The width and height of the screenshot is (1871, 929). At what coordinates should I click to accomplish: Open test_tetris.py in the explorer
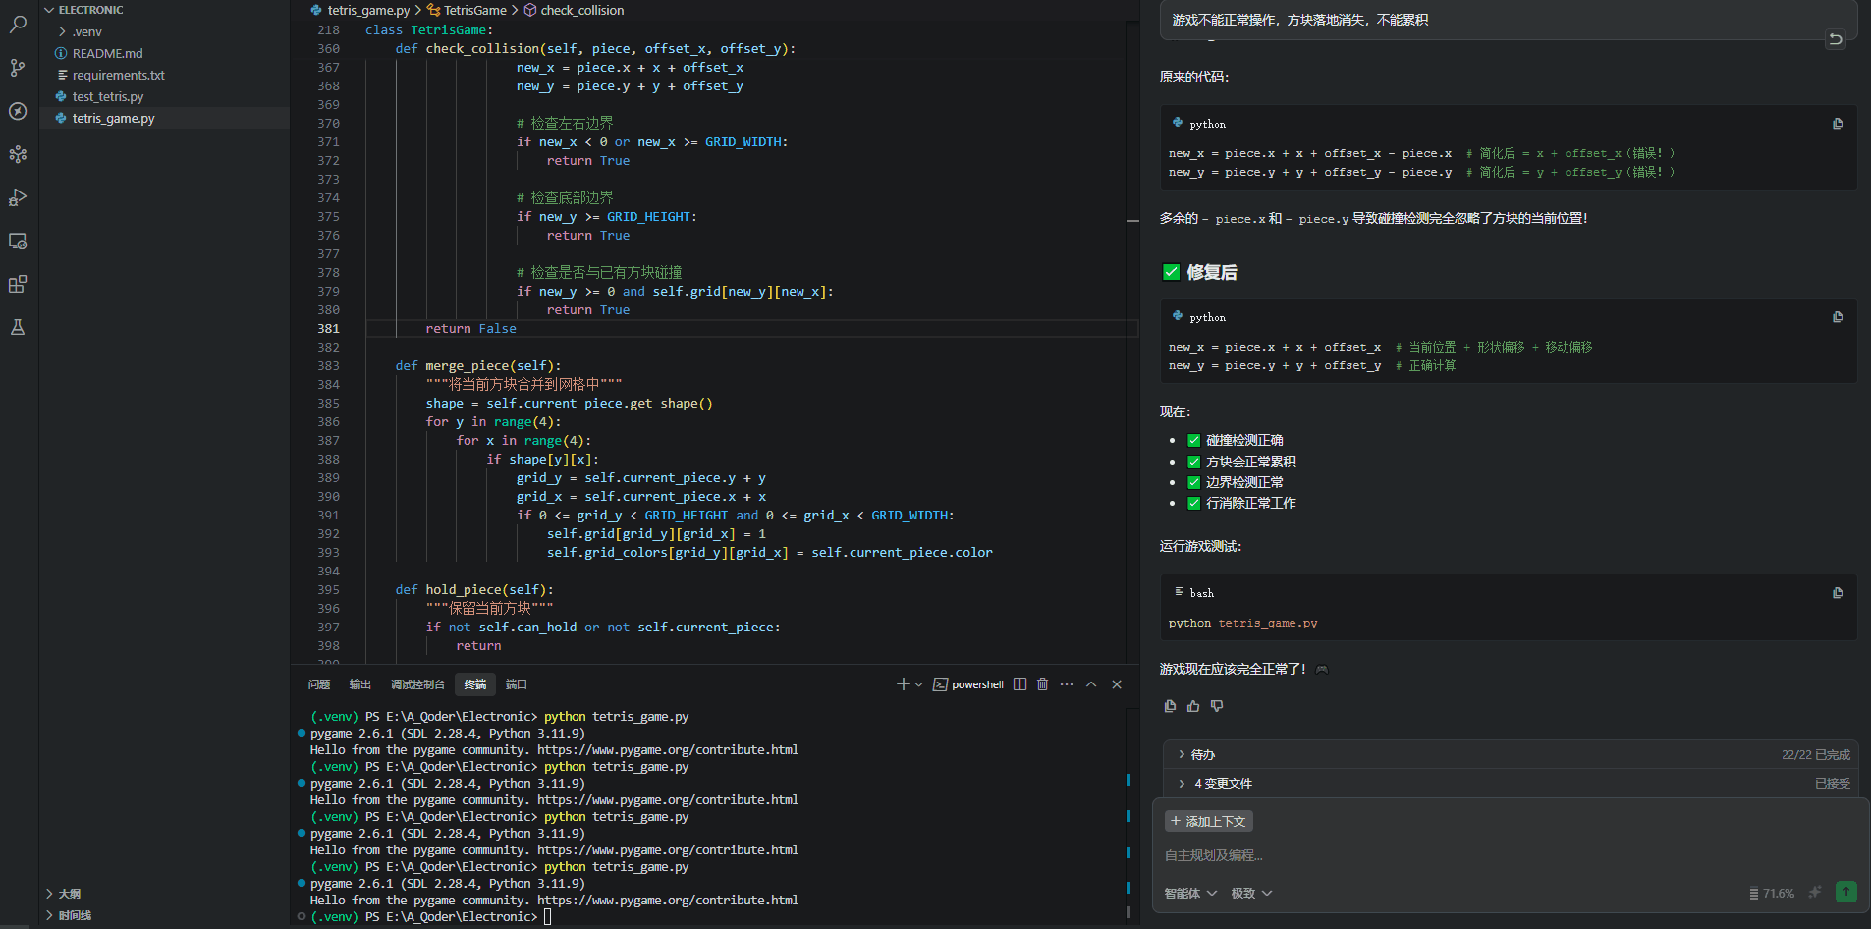pyautogui.click(x=164, y=96)
